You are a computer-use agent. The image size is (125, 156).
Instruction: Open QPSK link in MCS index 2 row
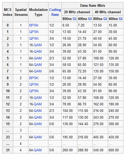pos(34,38)
